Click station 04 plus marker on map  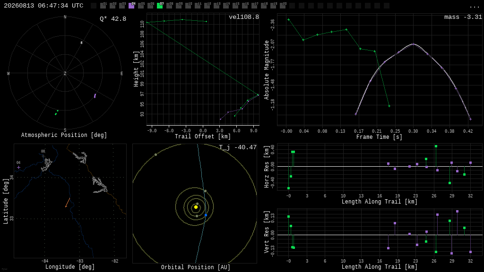(18, 168)
